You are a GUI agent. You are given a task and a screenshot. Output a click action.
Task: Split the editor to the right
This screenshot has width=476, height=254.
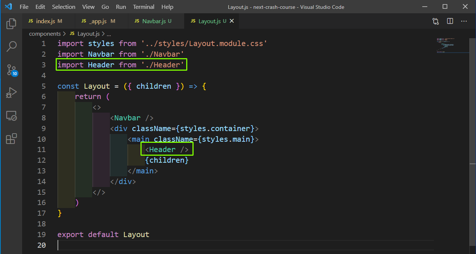coord(450,21)
